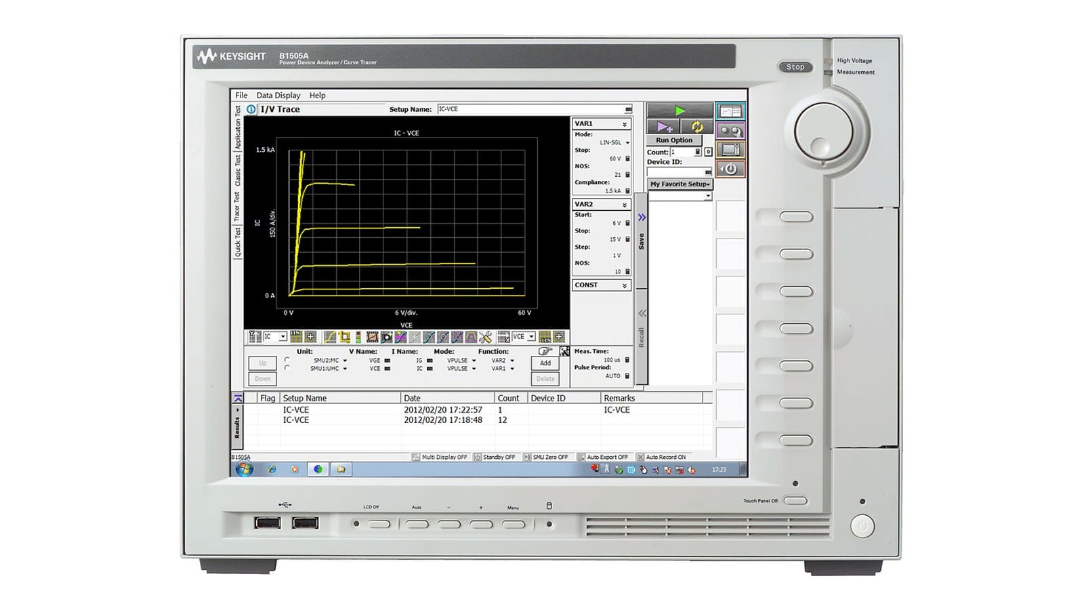1084x610 pixels.
Task: Open the configuration knobs and wrench icon
Action: (x=730, y=131)
